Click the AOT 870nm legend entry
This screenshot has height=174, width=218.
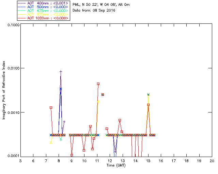coord(43,14)
